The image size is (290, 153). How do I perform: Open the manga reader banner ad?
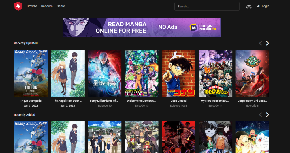pos(142,27)
